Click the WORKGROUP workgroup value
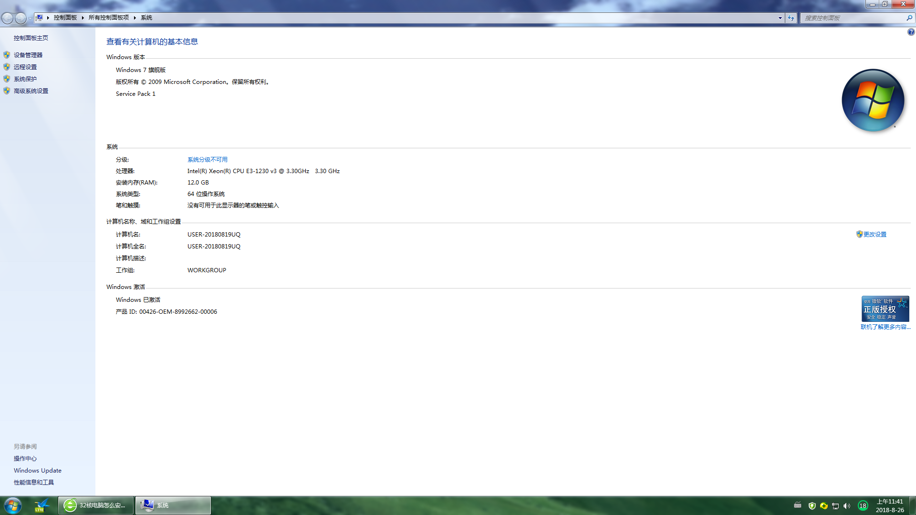916x515 pixels. point(207,270)
